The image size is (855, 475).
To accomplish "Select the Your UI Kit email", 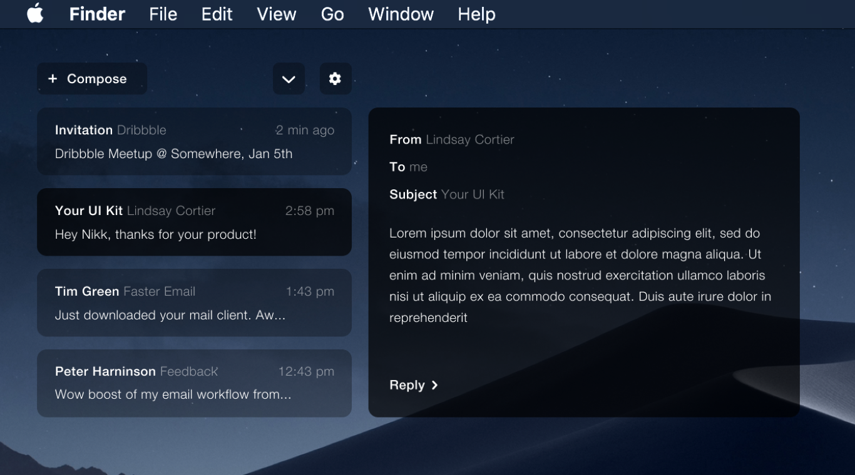I will tap(194, 222).
